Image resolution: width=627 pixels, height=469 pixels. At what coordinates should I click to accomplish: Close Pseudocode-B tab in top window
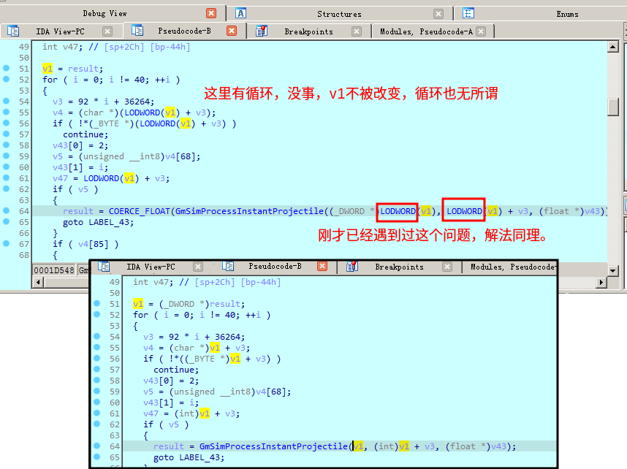coord(232,31)
